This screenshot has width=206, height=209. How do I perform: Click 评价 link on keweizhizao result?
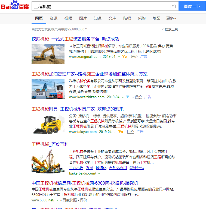138,97
